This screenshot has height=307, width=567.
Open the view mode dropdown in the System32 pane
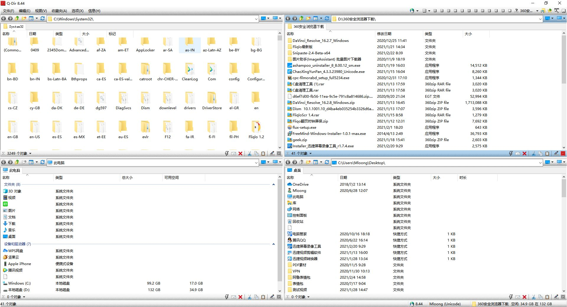(37, 19)
